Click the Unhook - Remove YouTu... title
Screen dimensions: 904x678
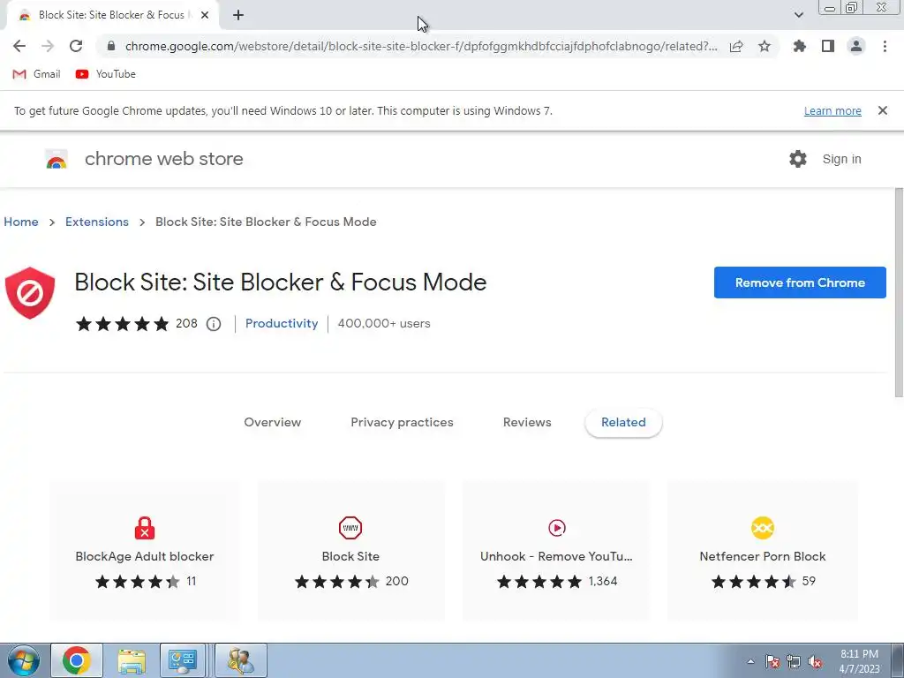pyautogui.click(x=556, y=556)
